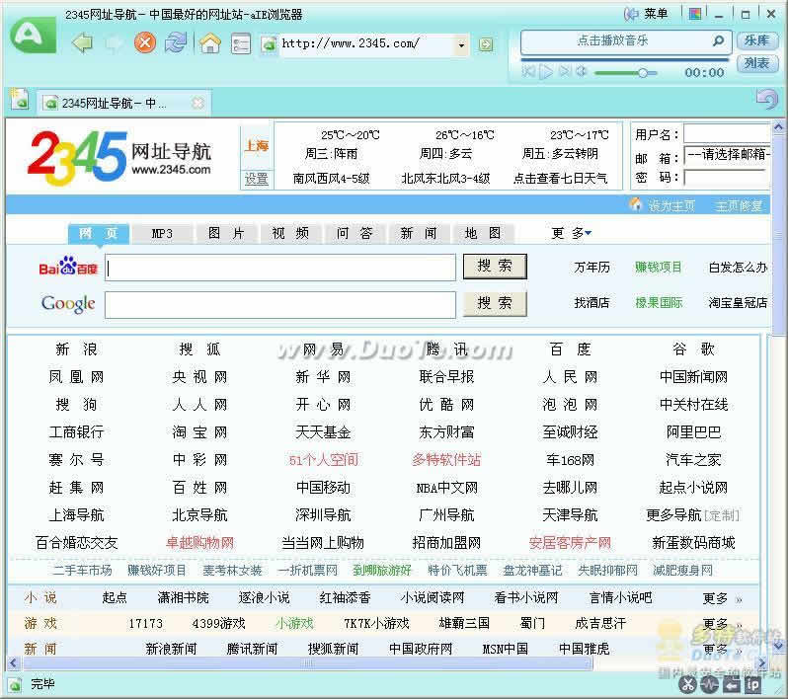This screenshot has height=699, width=788.
Task: Open the 淘宝网 link
Action: pyautogui.click(x=199, y=432)
